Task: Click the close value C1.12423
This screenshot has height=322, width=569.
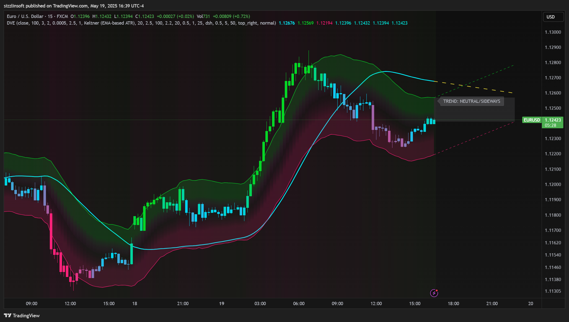Action: (144, 16)
